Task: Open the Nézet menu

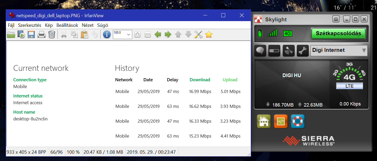Action: pyautogui.click(x=88, y=25)
